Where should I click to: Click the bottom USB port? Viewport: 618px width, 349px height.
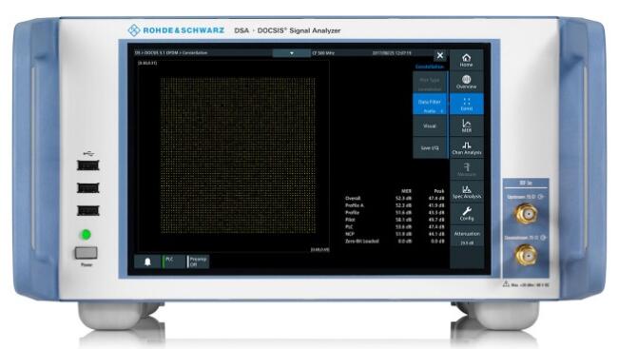[x=87, y=211]
